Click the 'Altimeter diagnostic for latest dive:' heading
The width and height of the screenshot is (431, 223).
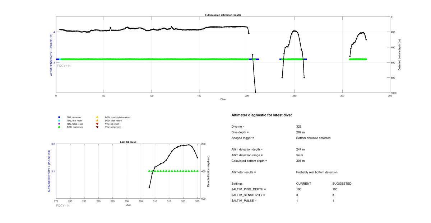(x=262, y=115)
